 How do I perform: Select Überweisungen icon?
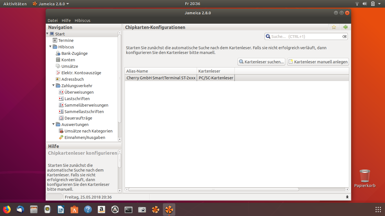(61, 92)
